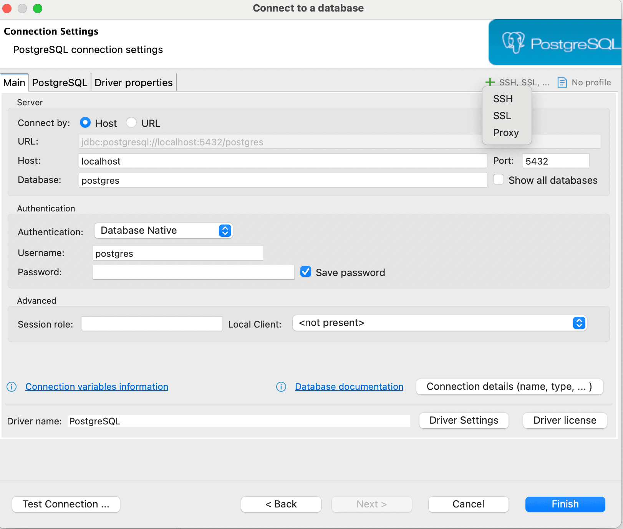
Task: Select the Host radio button
Action: (x=85, y=123)
